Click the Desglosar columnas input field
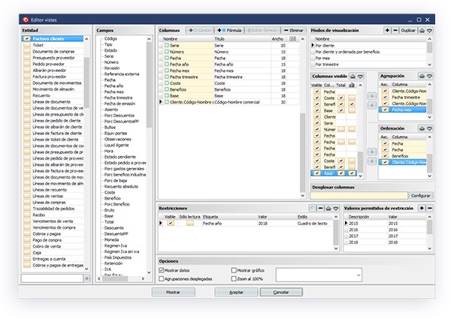This screenshot has width=451, height=319. [x=358, y=195]
